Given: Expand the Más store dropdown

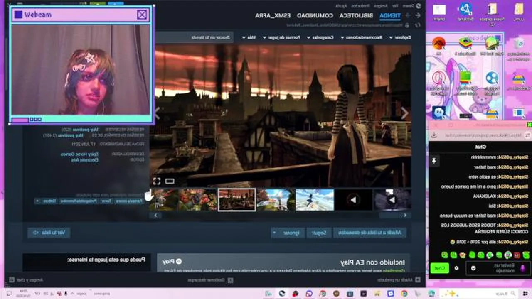Looking at the screenshot, I should tap(249, 37).
